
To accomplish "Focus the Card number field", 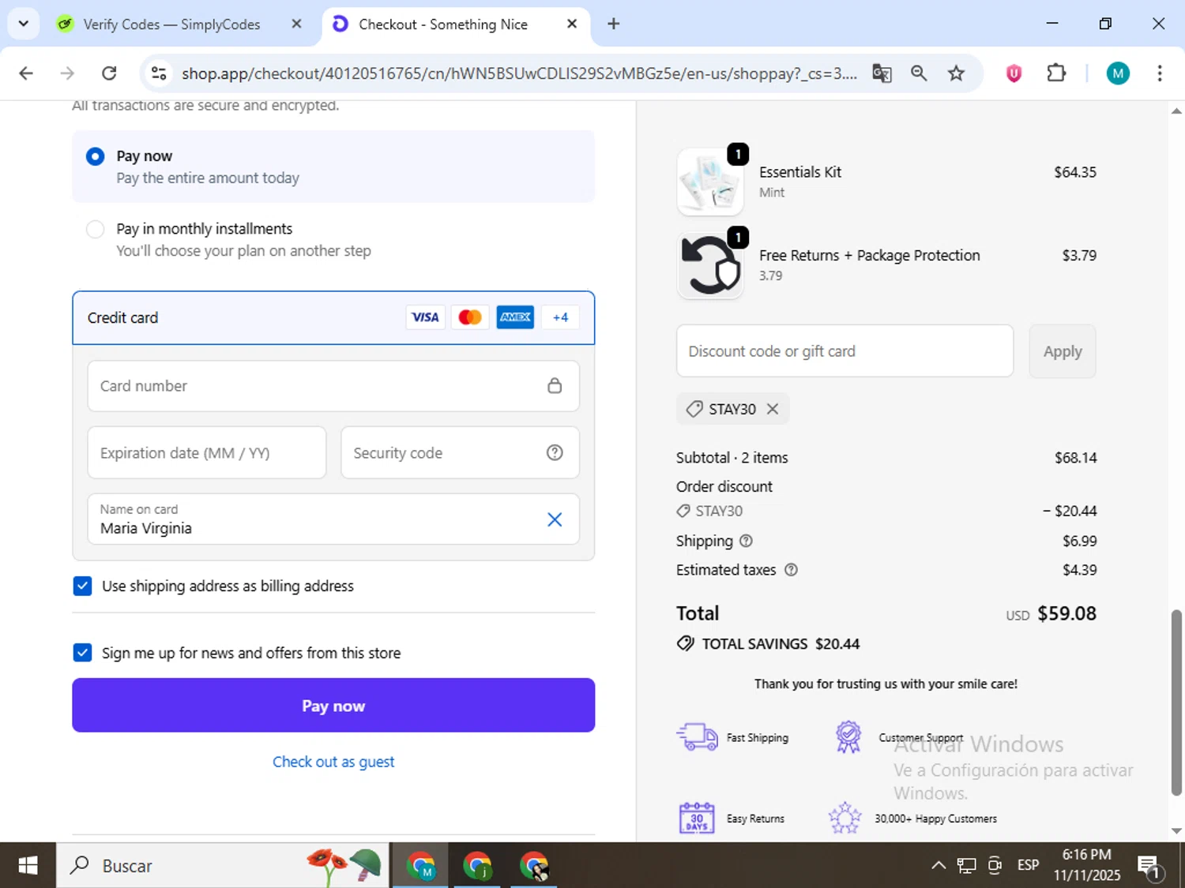I will [x=333, y=386].
